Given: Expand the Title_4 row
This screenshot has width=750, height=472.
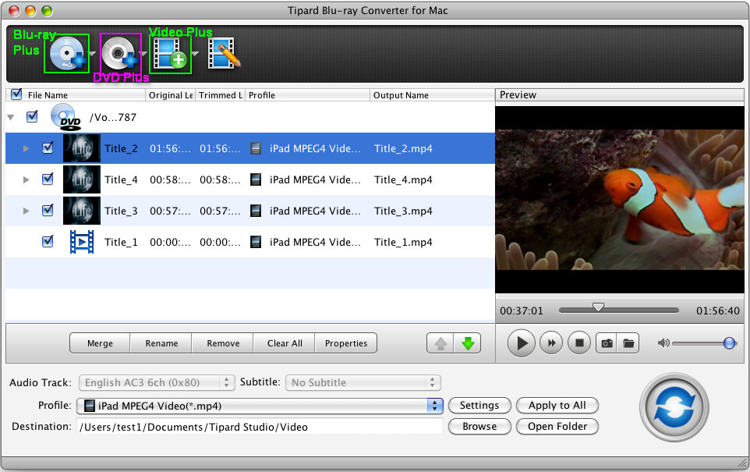Looking at the screenshot, I should [27, 179].
